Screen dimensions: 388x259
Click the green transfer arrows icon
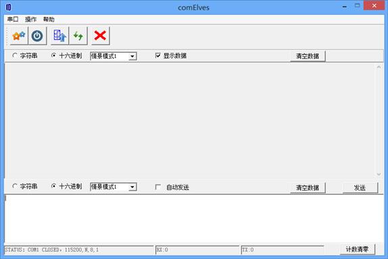tap(78, 36)
